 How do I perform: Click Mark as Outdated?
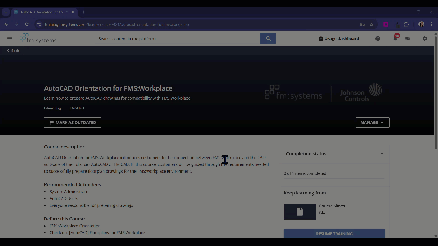[x=73, y=122]
